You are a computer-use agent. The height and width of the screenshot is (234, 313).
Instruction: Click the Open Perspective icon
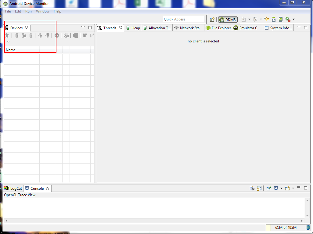(212, 19)
